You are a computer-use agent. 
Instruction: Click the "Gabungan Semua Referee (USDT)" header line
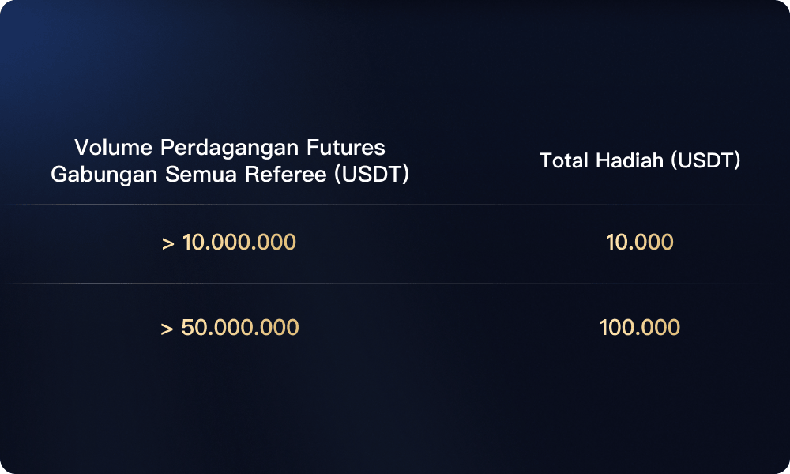pyautogui.click(x=229, y=175)
